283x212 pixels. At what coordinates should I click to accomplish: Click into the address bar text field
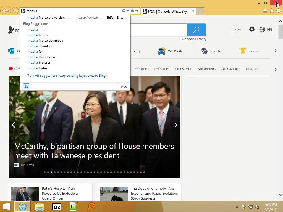(73, 11)
